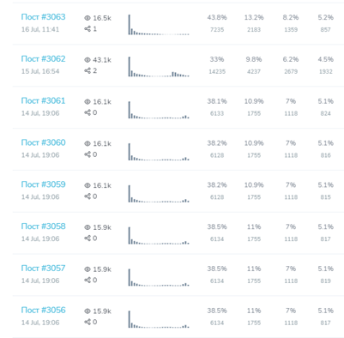Click the share icon for post #3061
Screen dimensions: 344x338
(88, 112)
